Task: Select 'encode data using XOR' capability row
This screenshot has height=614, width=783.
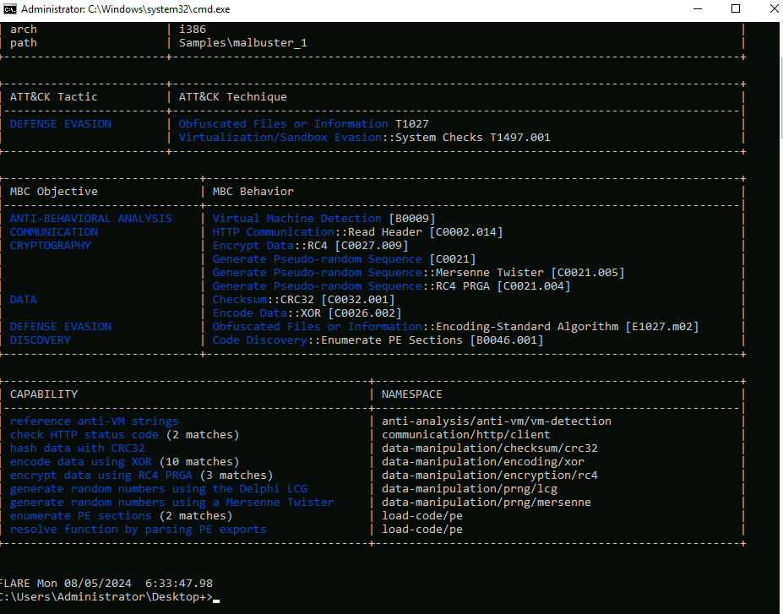Action: 80,462
